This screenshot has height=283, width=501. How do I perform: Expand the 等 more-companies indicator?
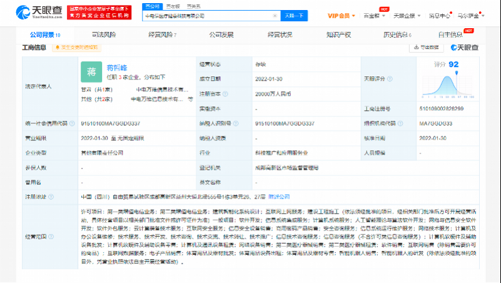click(x=190, y=99)
